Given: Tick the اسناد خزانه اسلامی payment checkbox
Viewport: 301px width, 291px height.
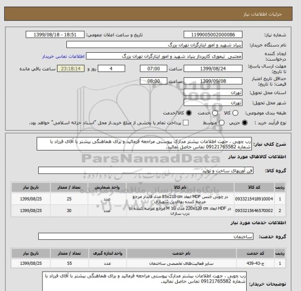Looking at the screenshot, I should [x=186, y=122].
